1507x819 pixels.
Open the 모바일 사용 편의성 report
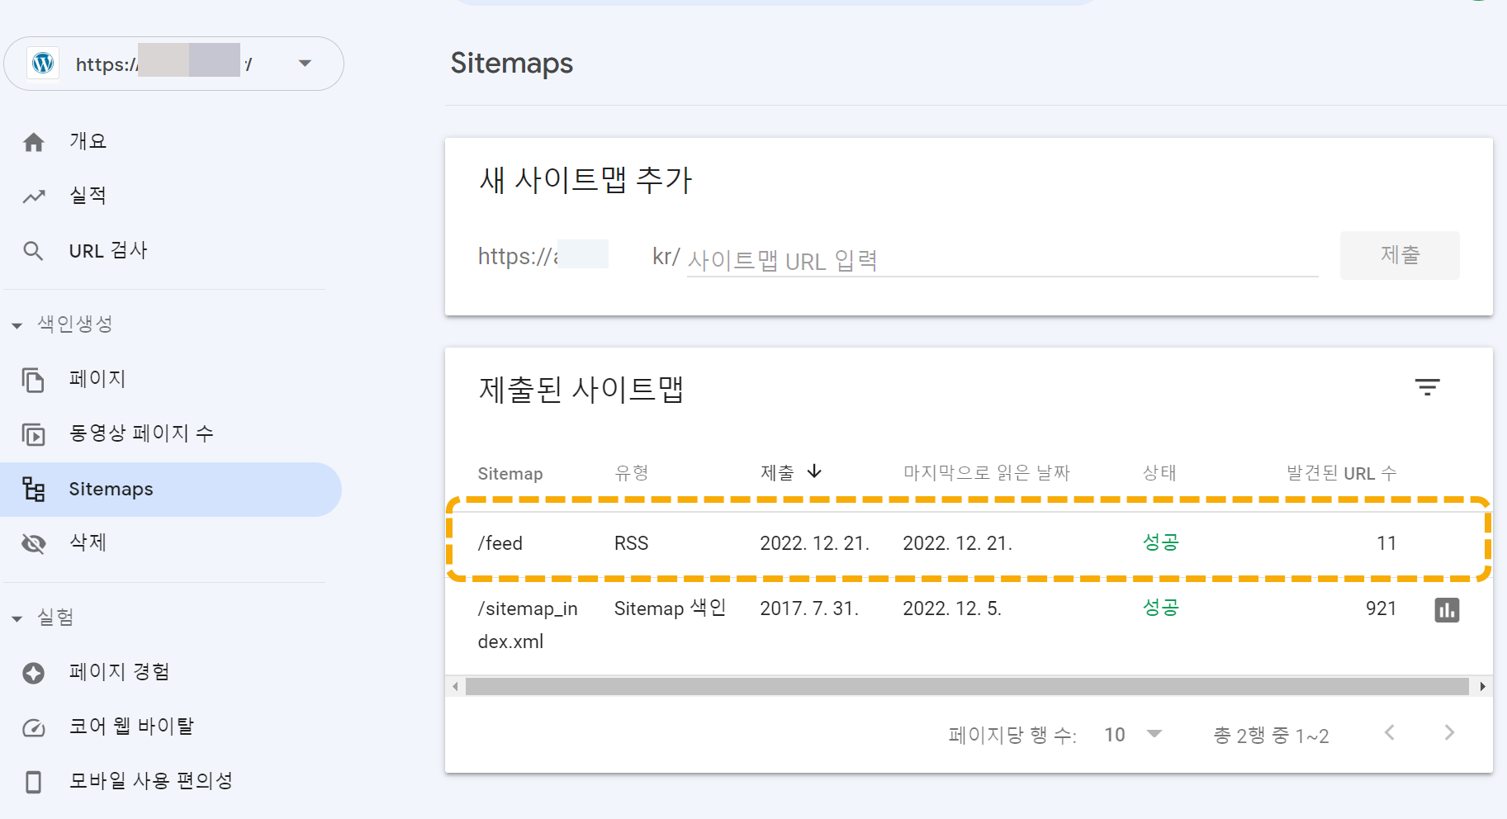pyautogui.click(x=149, y=780)
